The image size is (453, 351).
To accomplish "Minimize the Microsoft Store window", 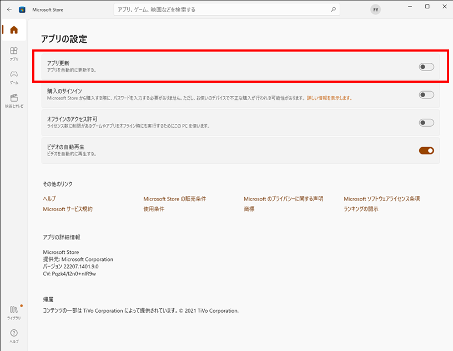I will coord(410,7).
